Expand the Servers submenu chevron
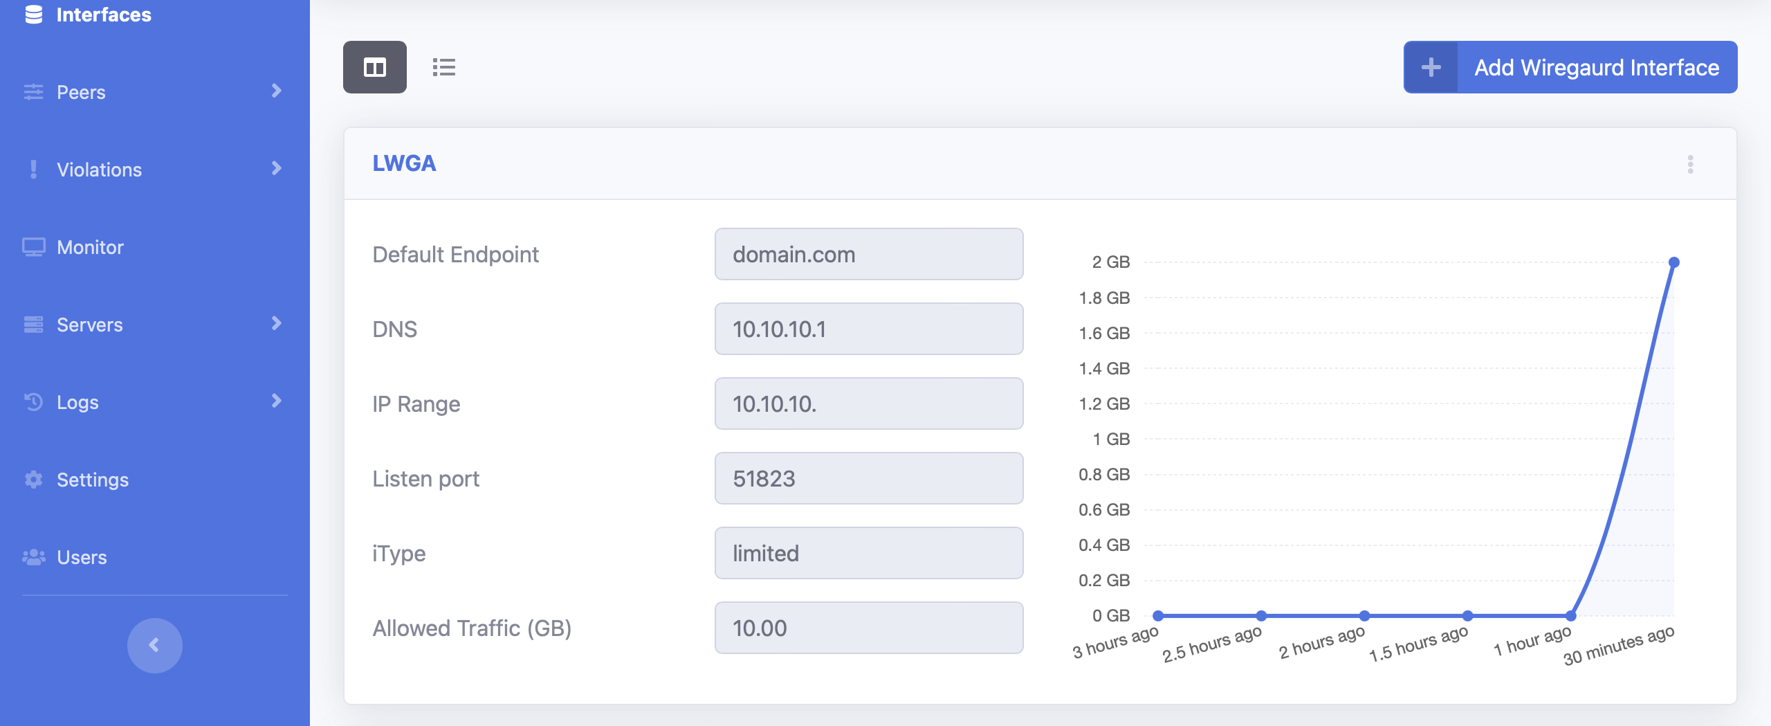Viewport: 1771px width, 726px height. pos(277,323)
